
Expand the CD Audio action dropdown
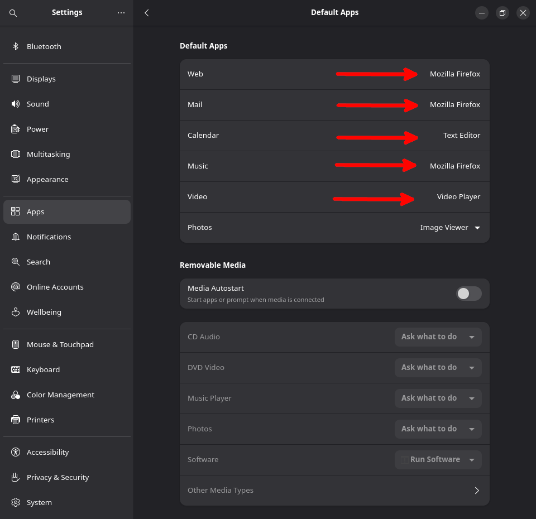click(x=438, y=337)
